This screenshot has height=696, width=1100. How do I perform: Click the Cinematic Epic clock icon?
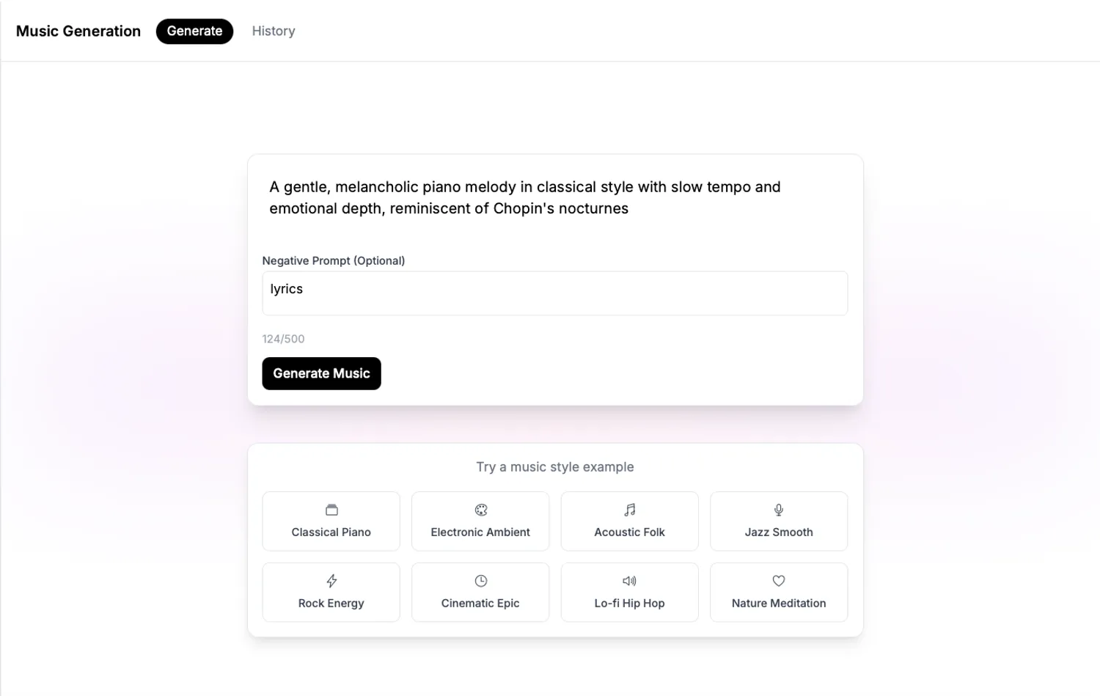[x=481, y=581]
